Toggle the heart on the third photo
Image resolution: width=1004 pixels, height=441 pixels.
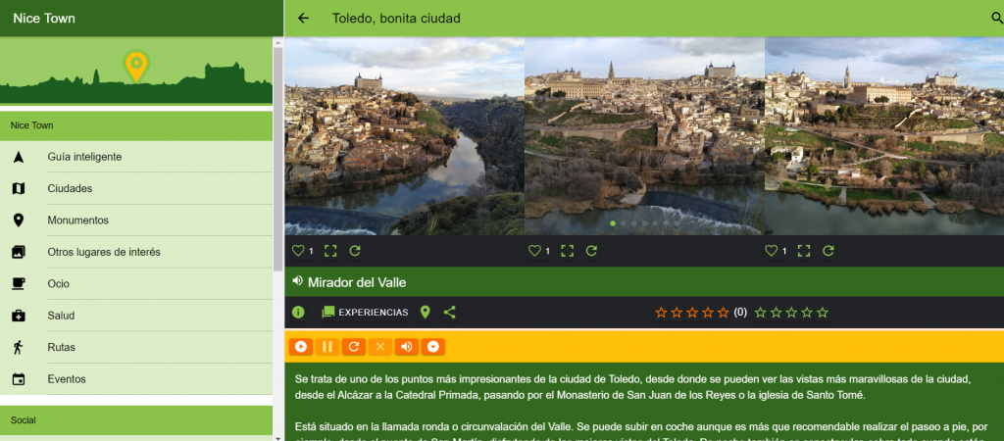click(772, 251)
